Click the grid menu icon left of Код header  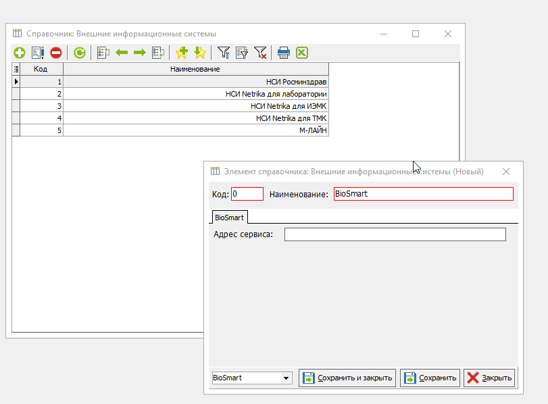[x=16, y=69]
